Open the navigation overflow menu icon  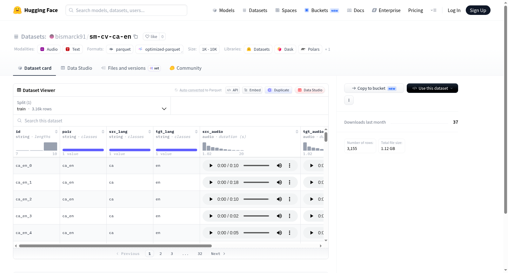[x=433, y=10]
